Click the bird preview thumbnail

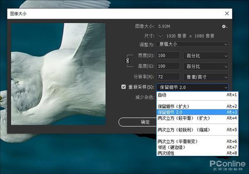[58, 74]
